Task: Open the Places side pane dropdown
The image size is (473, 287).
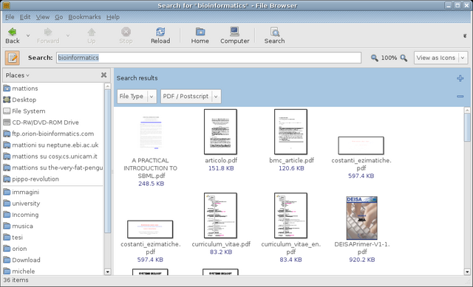Action: (x=18, y=75)
